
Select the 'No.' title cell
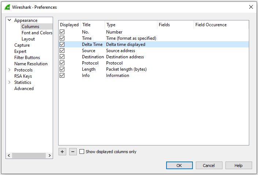pyautogui.click(x=85, y=32)
